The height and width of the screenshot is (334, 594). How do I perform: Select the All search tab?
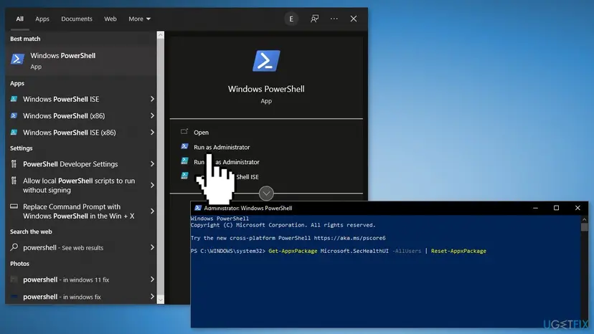click(x=19, y=19)
